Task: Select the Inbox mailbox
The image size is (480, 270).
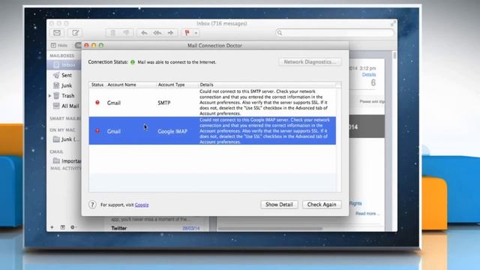Action: click(x=64, y=65)
